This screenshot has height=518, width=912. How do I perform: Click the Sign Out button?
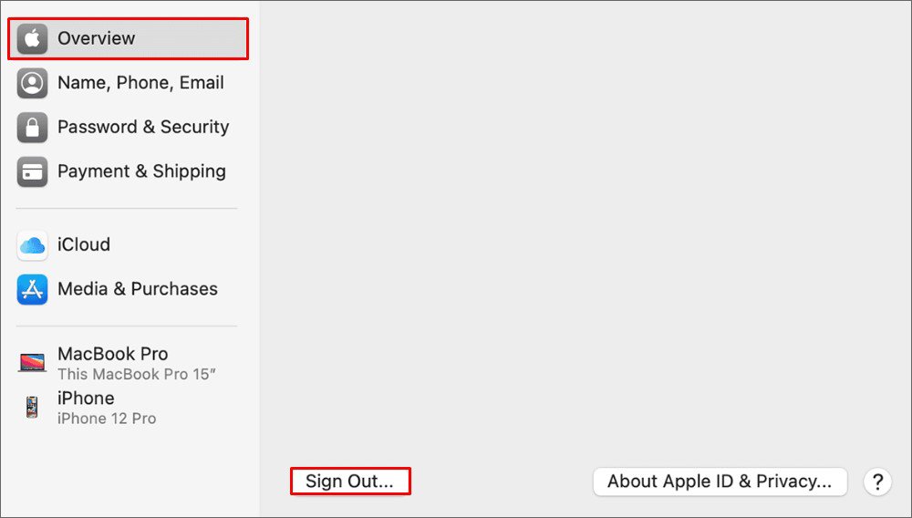[349, 482]
